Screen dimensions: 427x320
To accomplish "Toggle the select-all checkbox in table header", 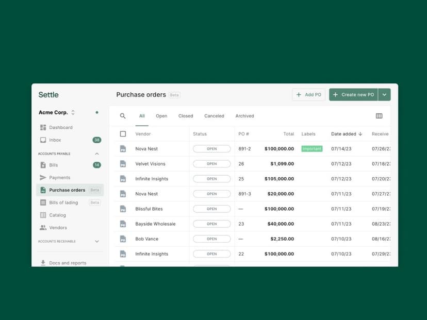I will pyautogui.click(x=122, y=133).
